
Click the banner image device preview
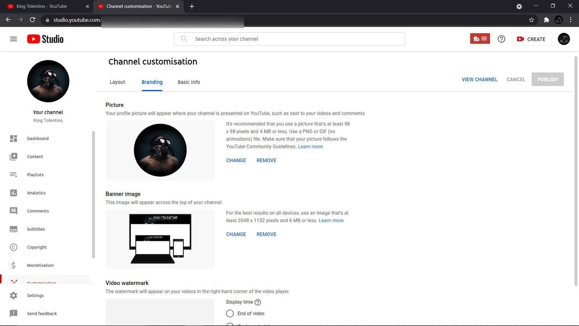(x=160, y=239)
